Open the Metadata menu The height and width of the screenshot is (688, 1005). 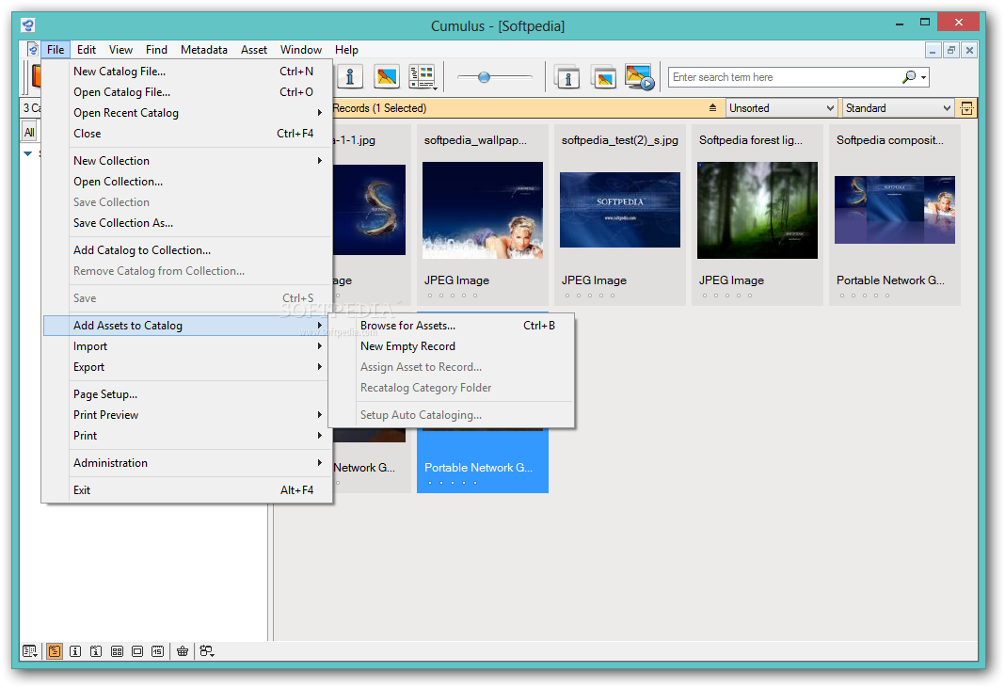coord(204,49)
